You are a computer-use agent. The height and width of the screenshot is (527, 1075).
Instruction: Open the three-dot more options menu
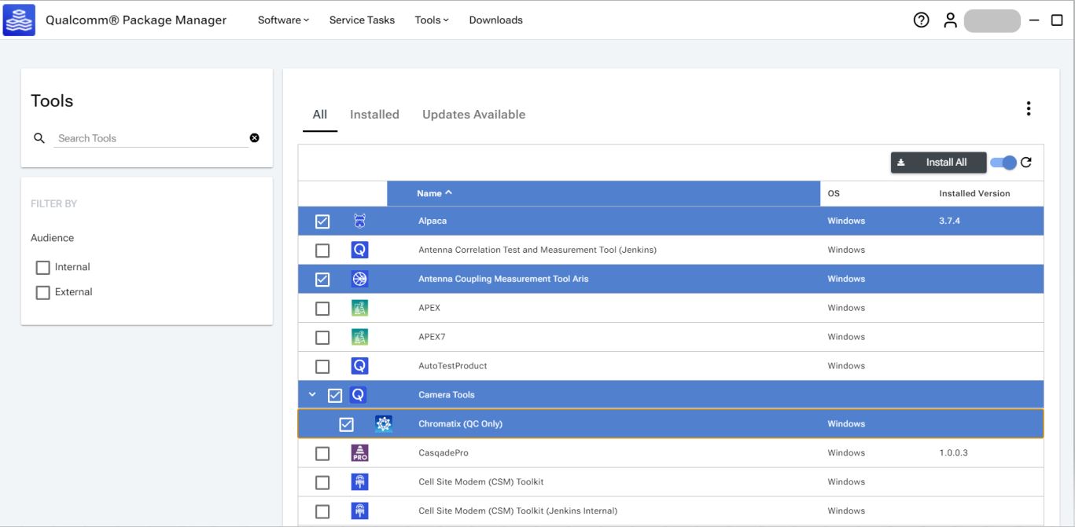pos(1028,109)
